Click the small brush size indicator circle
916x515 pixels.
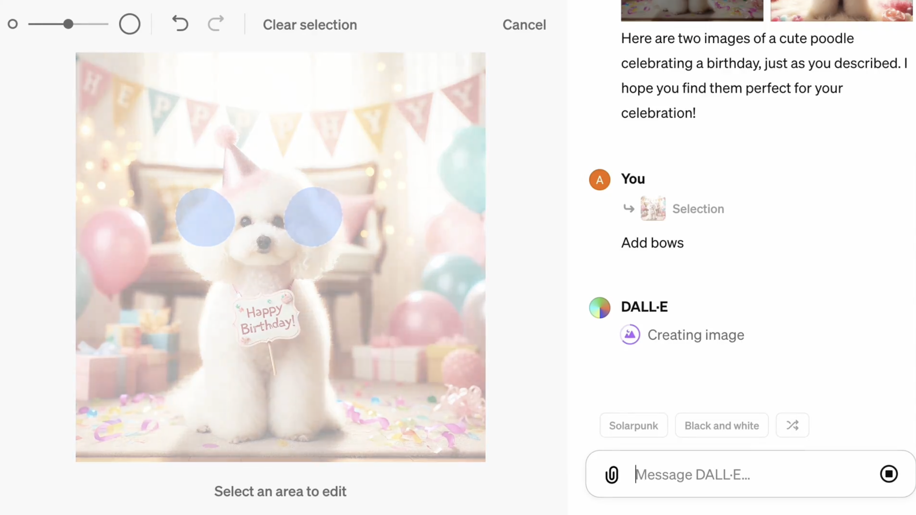(12, 24)
